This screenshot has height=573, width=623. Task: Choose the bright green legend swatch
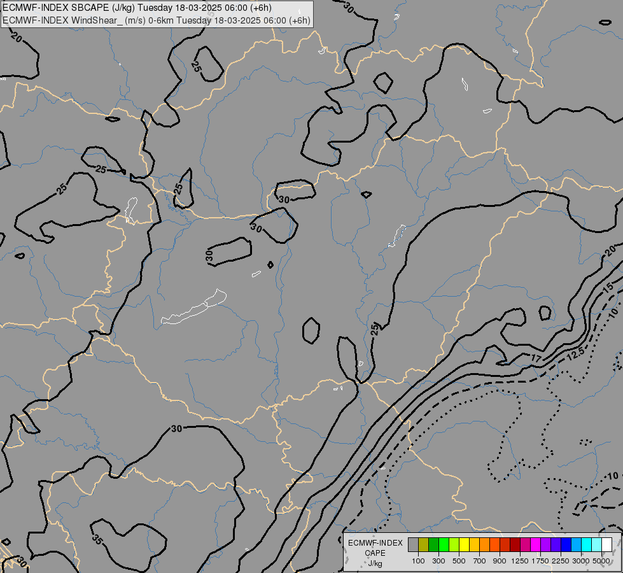click(444, 545)
